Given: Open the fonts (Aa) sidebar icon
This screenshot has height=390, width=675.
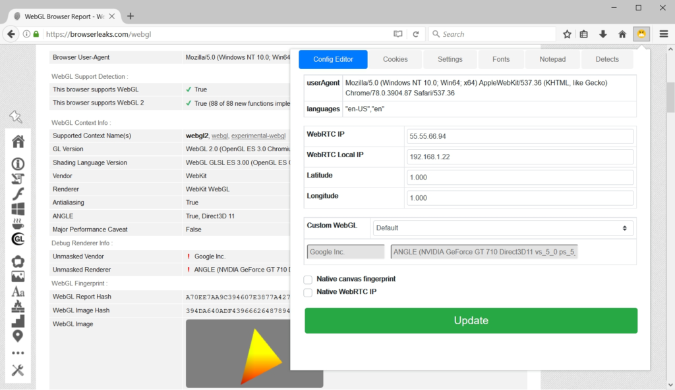Looking at the screenshot, I should click(18, 291).
